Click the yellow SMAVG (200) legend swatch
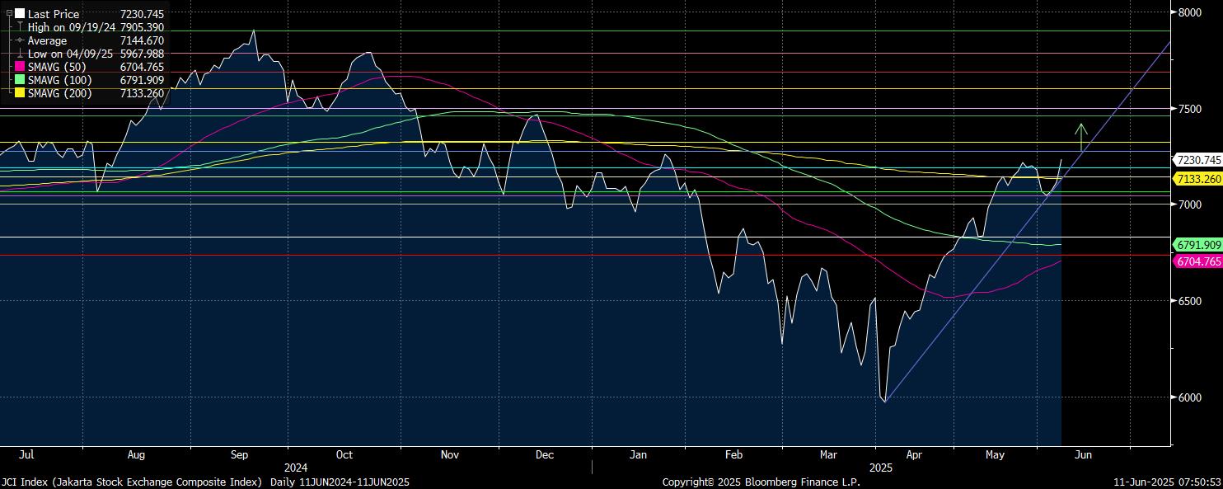The width and height of the screenshot is (1223, 489). tap(20, 93)
